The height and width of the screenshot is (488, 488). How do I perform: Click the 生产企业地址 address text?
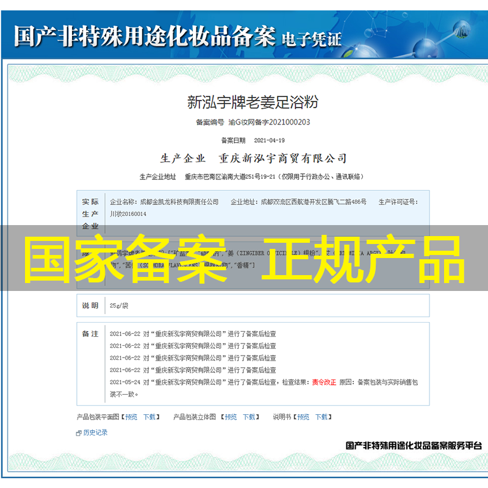[x=274, y=177]
